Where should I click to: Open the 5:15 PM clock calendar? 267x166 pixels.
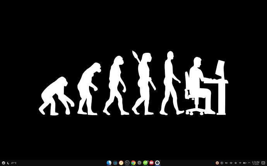point(256,163)
